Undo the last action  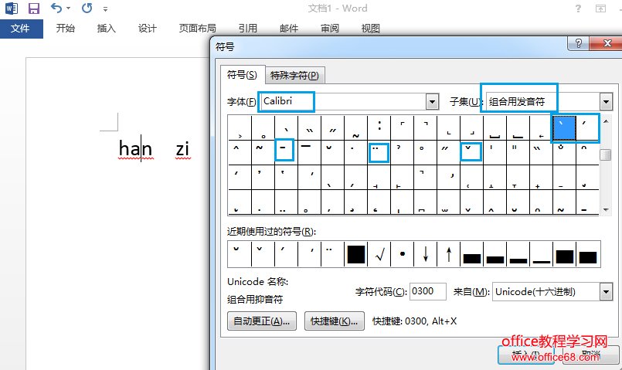click(56, 8)
